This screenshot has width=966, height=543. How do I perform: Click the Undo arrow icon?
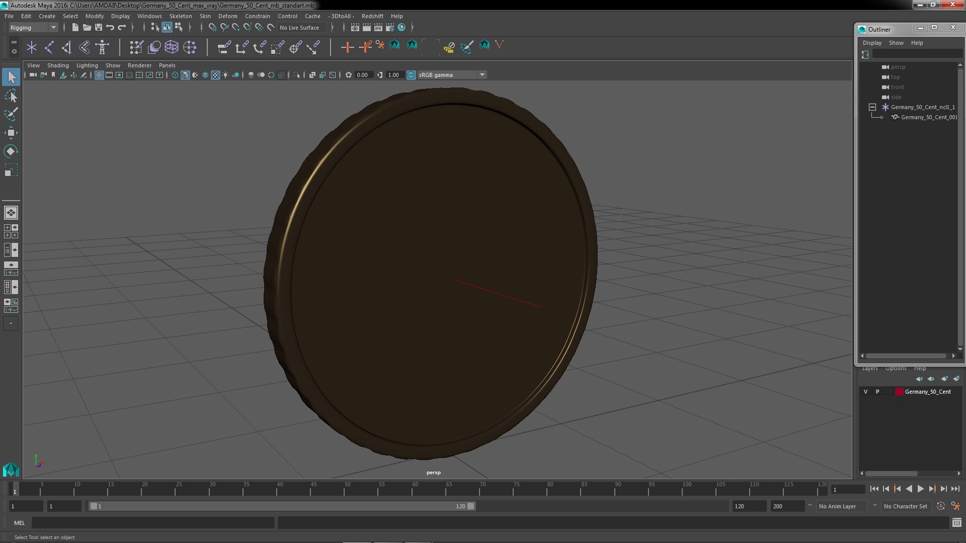110,28
